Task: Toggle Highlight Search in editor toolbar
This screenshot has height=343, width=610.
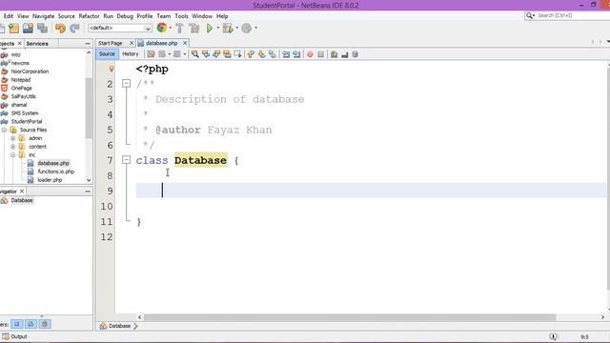Action: [227, 54]
